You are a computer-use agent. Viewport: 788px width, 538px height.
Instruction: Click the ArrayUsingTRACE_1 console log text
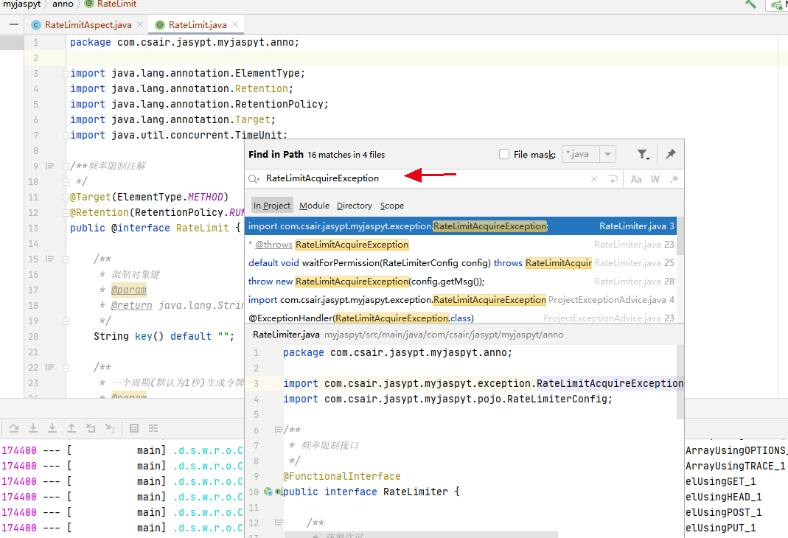click(x=735, y=467)
